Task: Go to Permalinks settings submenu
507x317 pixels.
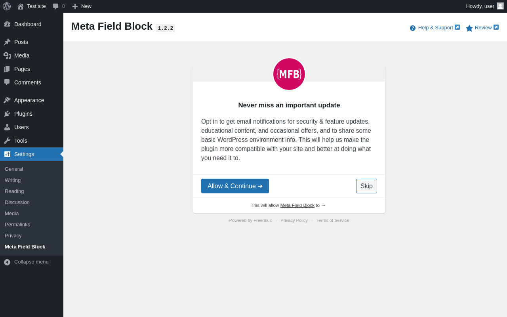Action: [x=17, y=224]
